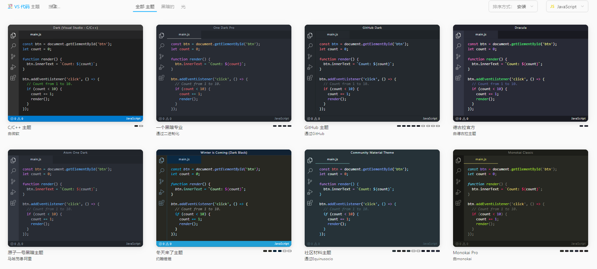Select the main.js tab in GitHub Dark preview
Screen dimensions: 597x269
(x=332, y=34)
